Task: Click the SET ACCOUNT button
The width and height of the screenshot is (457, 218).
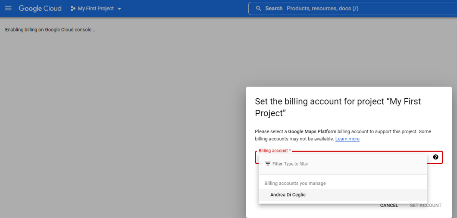Action: pos(426,206)
